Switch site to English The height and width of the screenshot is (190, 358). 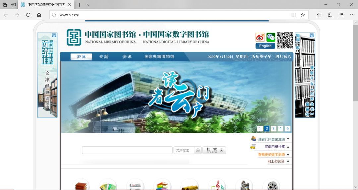(265, 46)
